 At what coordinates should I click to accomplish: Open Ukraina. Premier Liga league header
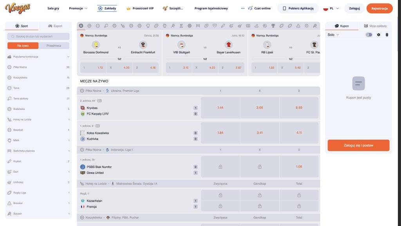tap(125, 91)
